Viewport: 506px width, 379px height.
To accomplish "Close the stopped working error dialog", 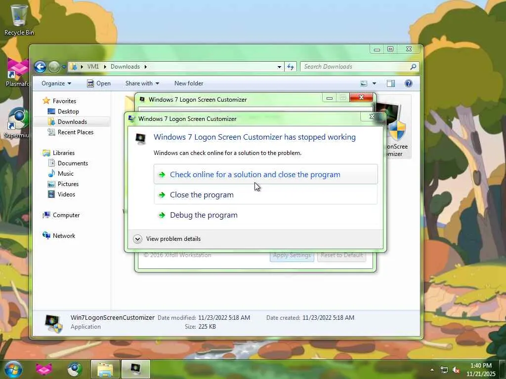I will coord(372,116).
